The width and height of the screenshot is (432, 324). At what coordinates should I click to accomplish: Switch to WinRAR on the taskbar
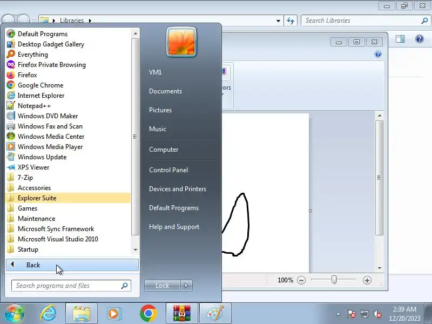(x=182, y=314)
